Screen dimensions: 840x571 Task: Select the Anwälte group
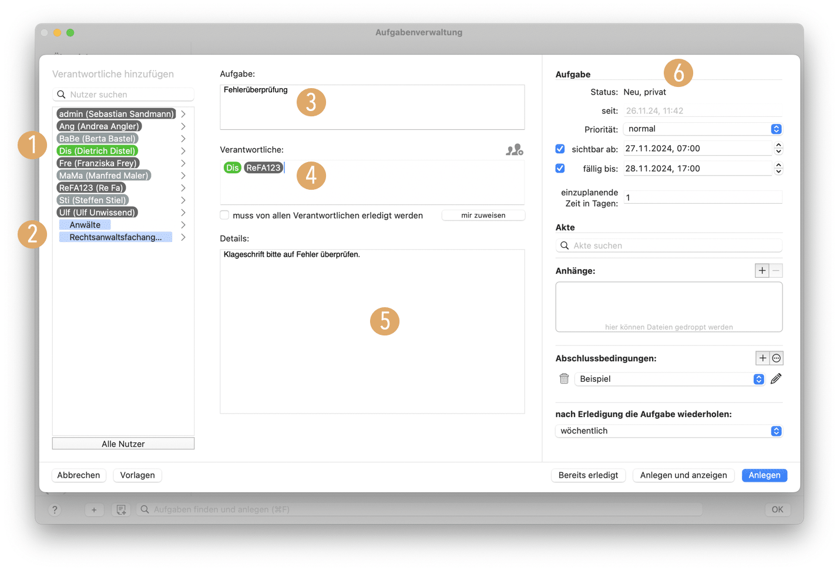(85, 225)
